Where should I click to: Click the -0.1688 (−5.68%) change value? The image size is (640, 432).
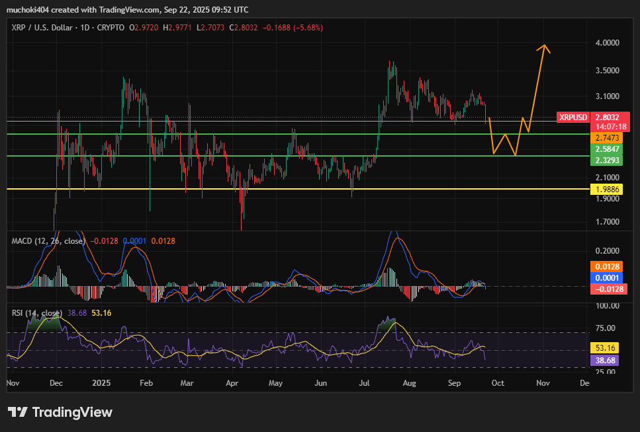[x=293, y=28]
